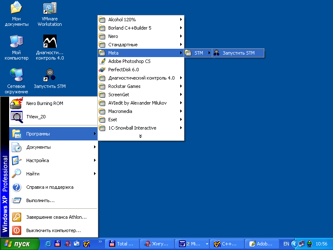333x250 pixels.
Task: Click Запустить STM in the submenu
Action: pos(238,53)
